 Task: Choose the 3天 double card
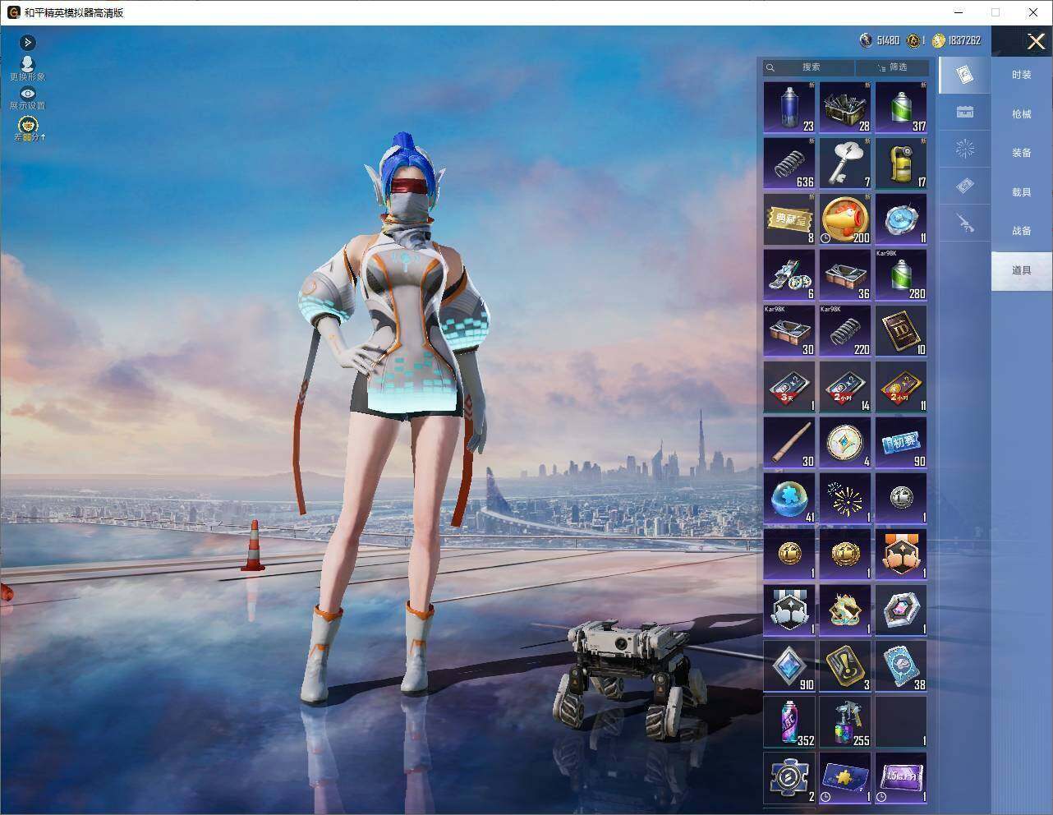(789, 386)
